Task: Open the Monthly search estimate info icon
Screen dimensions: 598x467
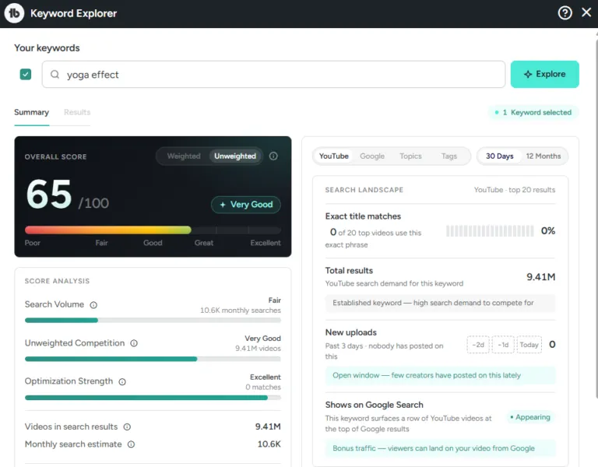Action: pos(131,444)
